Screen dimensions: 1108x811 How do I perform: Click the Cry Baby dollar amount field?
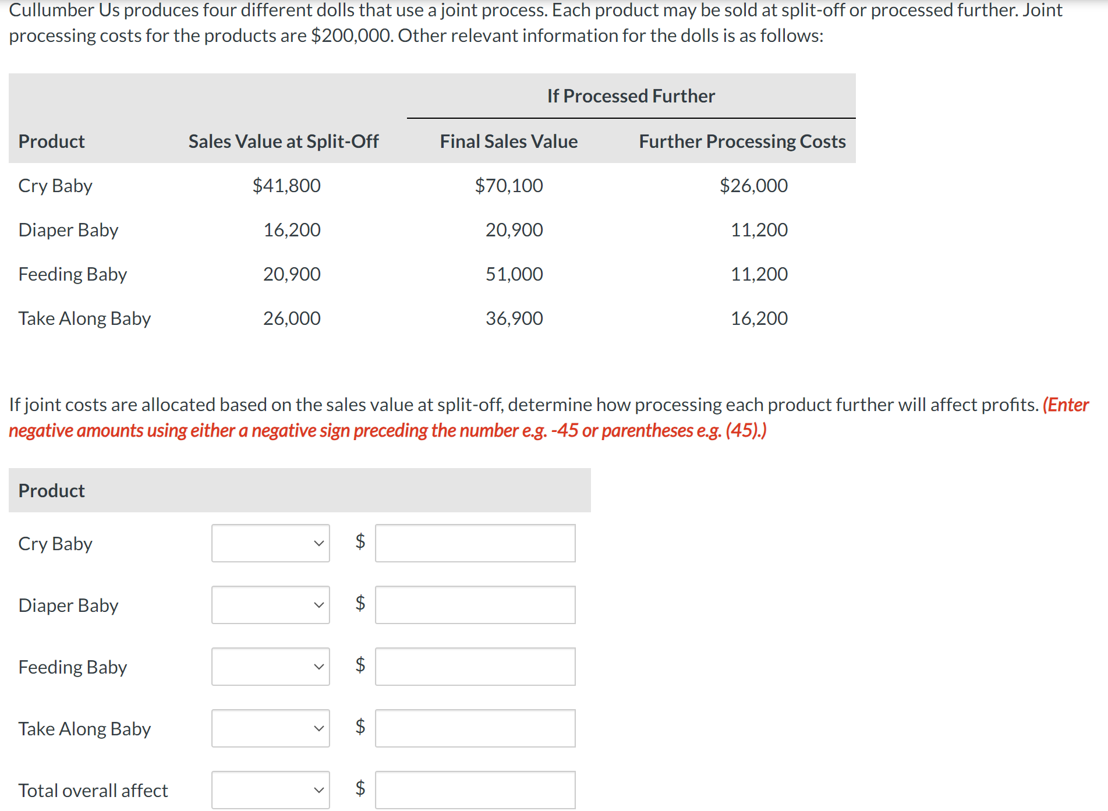point(475,543)
